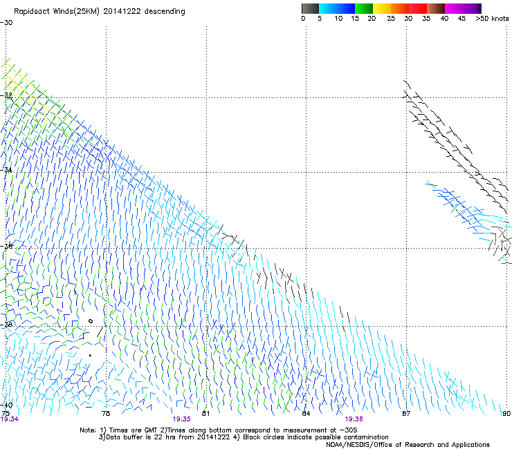
Task: Click the 81 longitude axis label
Action: 205,414
